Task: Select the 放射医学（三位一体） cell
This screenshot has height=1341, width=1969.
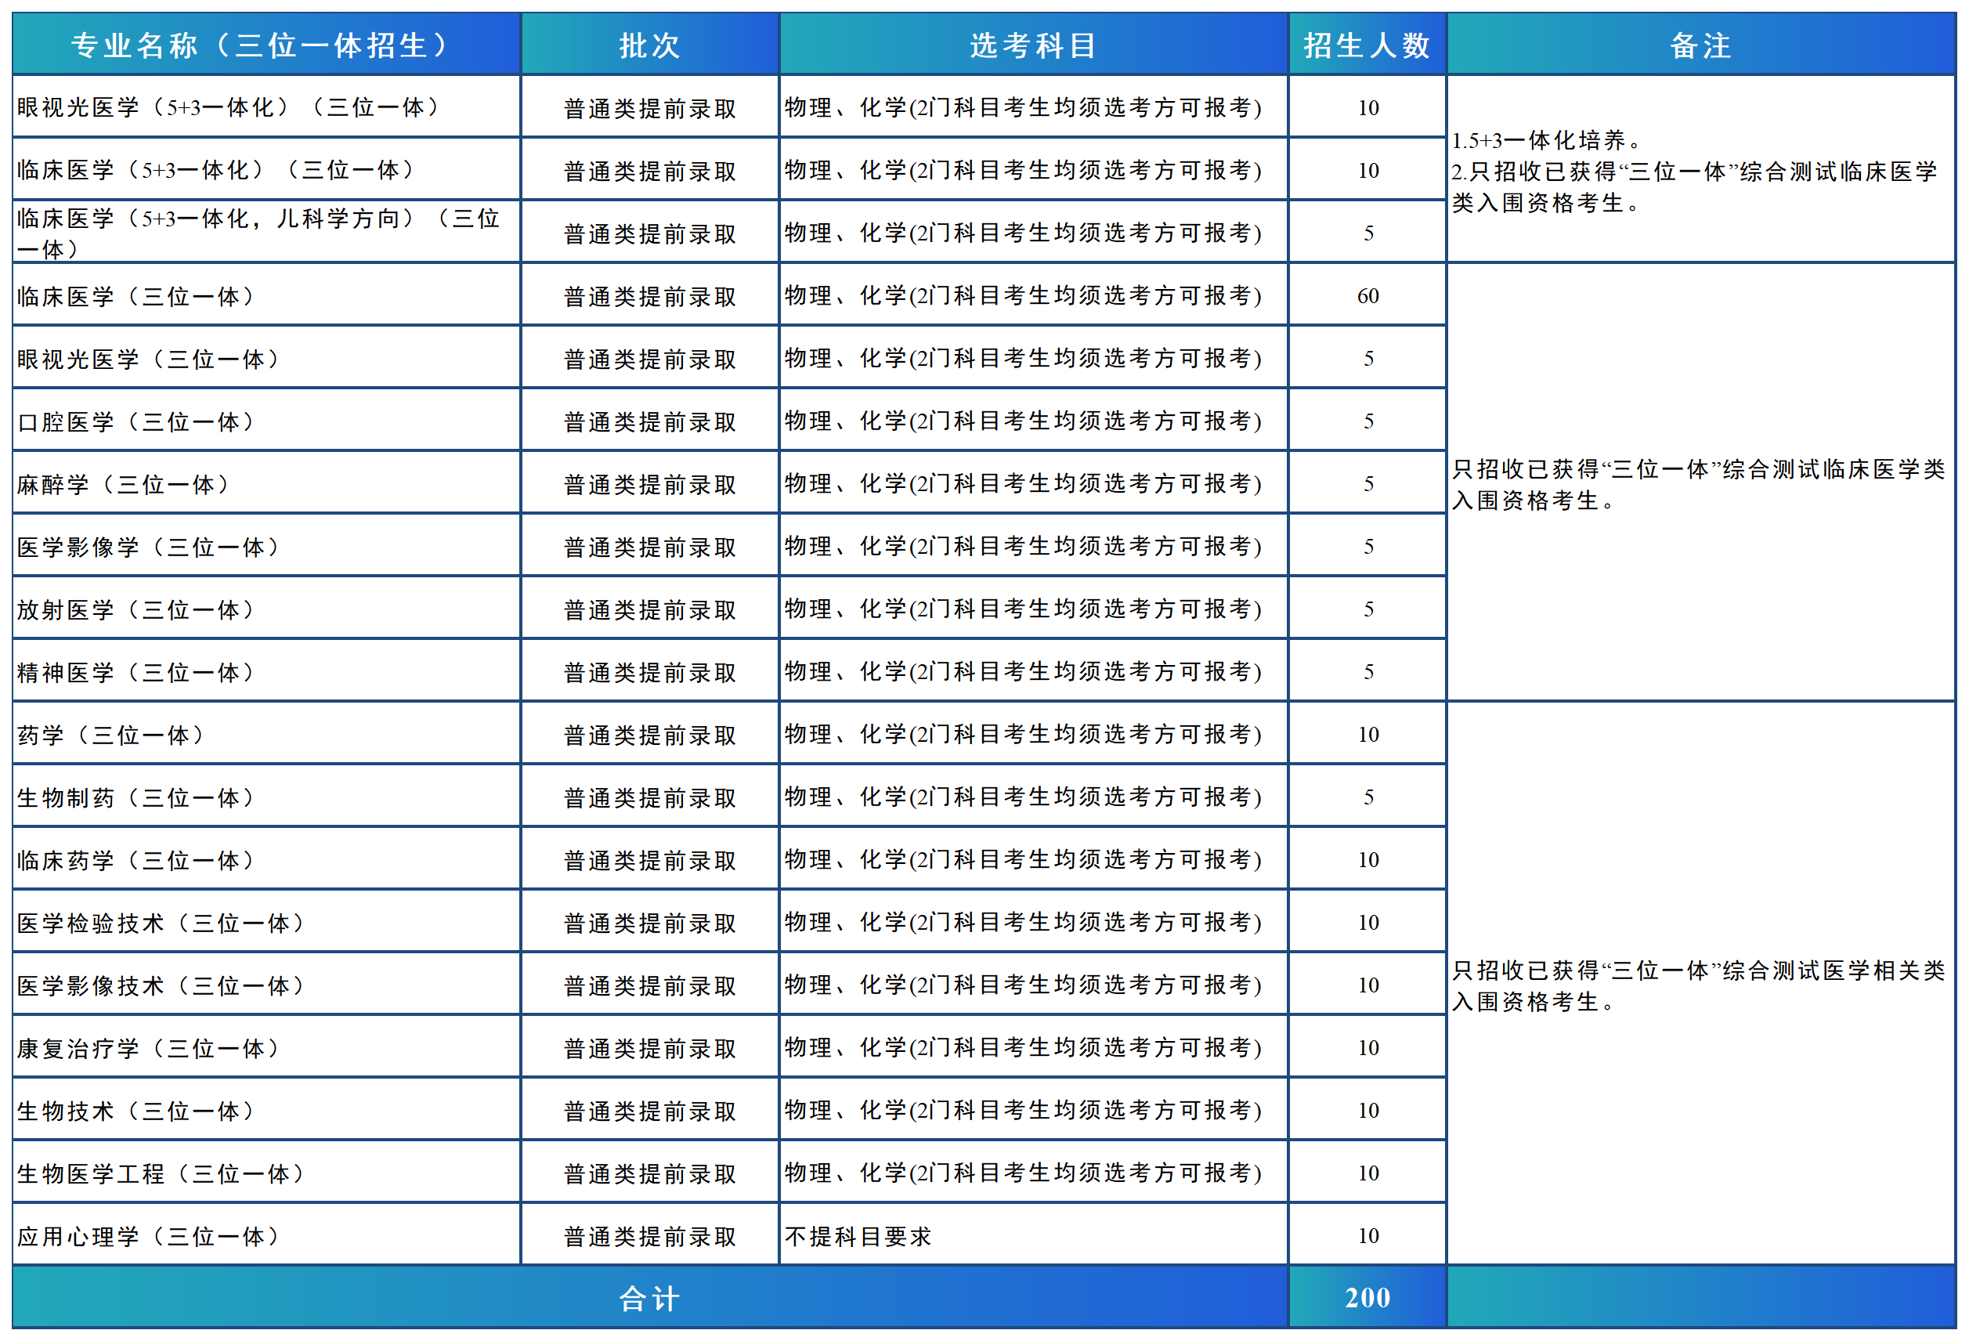Action: pyautogui.click(x=135, y=609)
